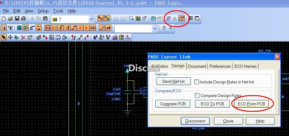The height and width of the screenshot is (136, 289).
Task: Save the schematic with the floppy icon
Action: [x=17, y=18]
